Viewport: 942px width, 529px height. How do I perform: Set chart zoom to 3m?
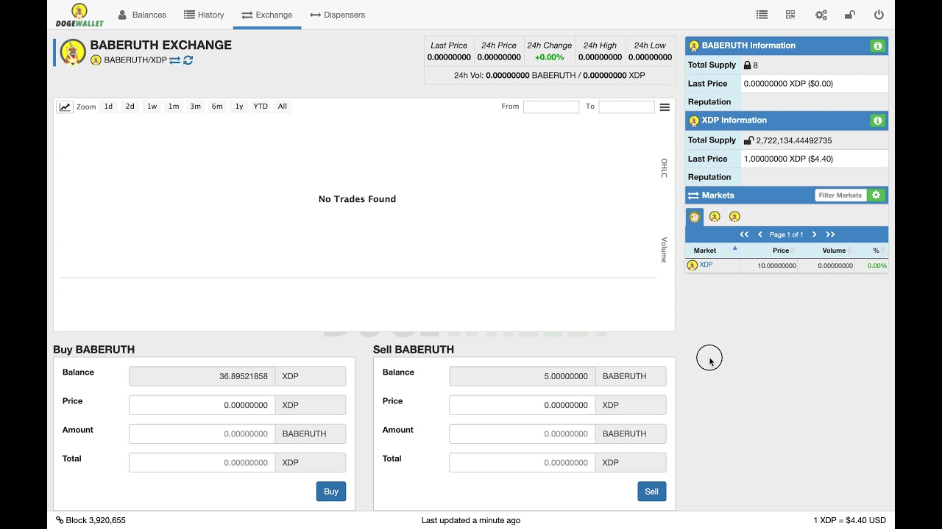[x=195, y=107]
